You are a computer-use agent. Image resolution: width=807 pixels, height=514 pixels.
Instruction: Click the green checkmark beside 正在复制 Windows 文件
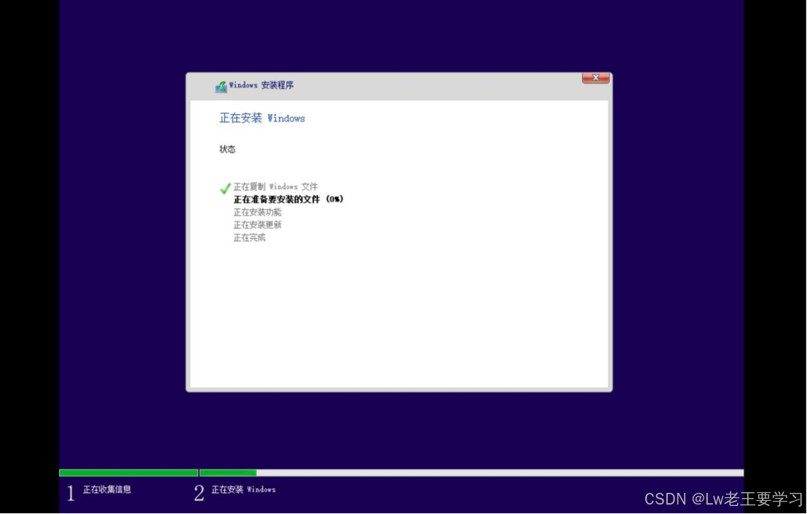pos(225,189)
